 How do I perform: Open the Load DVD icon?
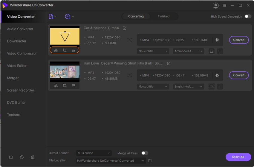coord(68,16)
